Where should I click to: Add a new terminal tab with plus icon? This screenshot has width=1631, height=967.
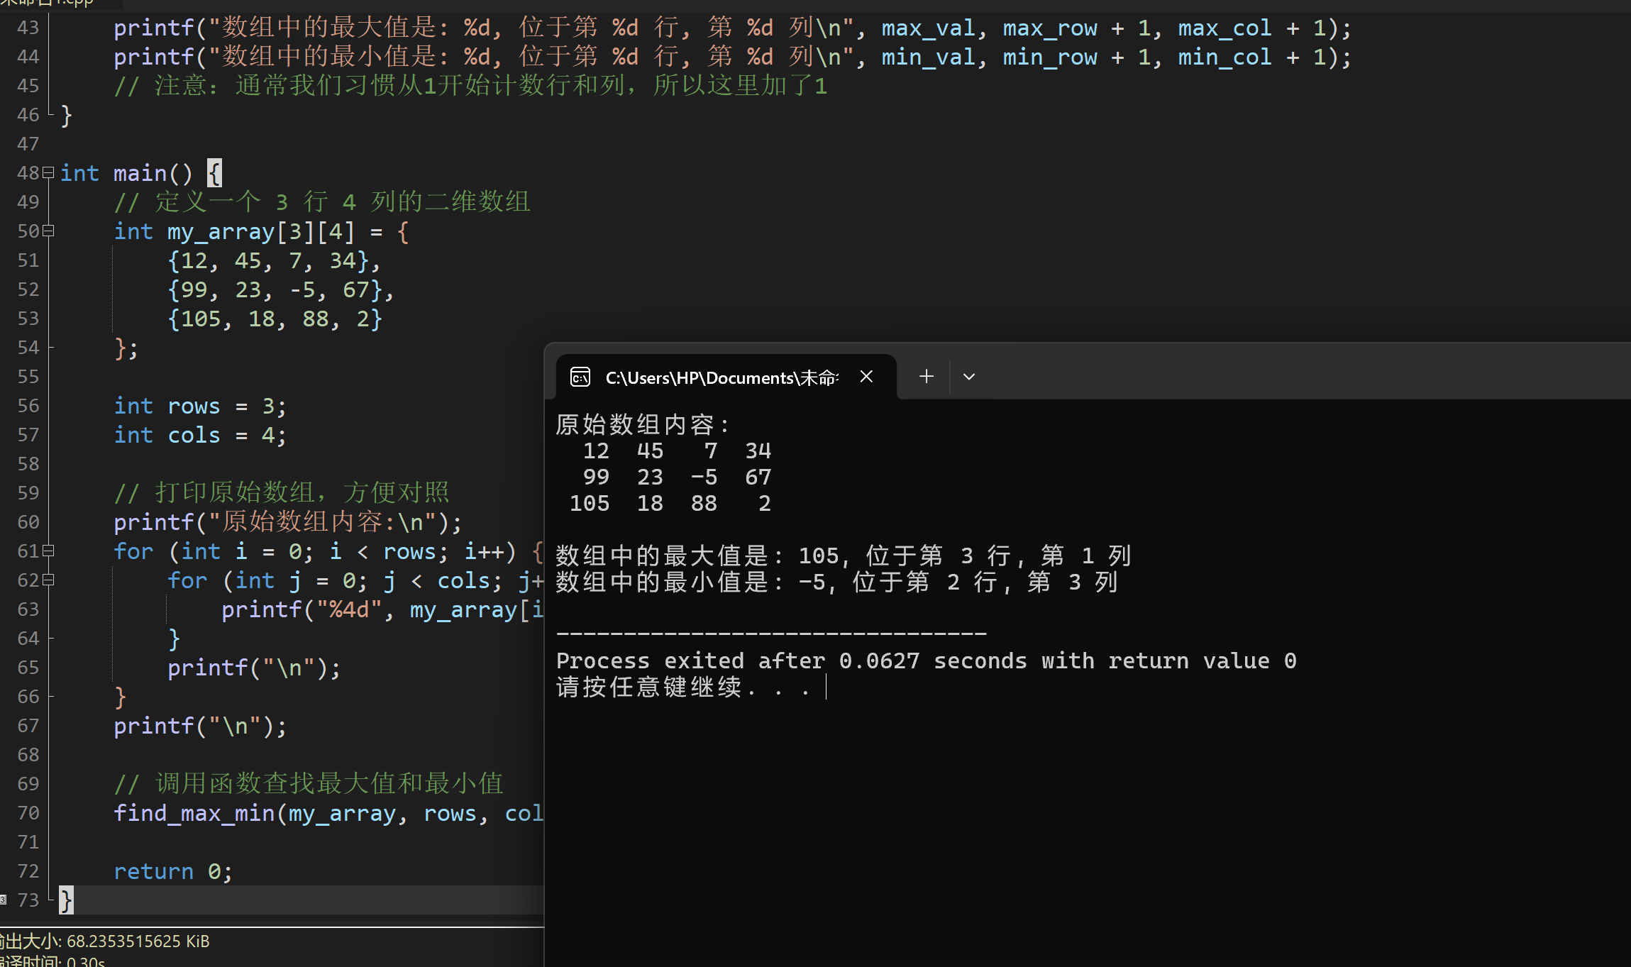pyautogui.click(x=926, y=377)
